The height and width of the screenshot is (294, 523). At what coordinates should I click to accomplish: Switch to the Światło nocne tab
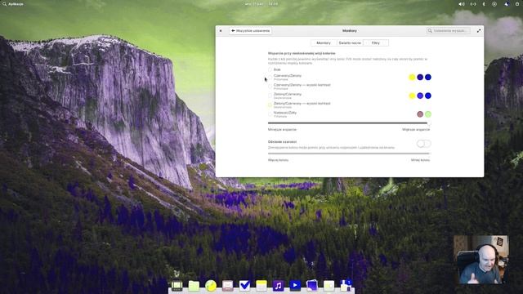pyautogui.click(x=350, y=43)
